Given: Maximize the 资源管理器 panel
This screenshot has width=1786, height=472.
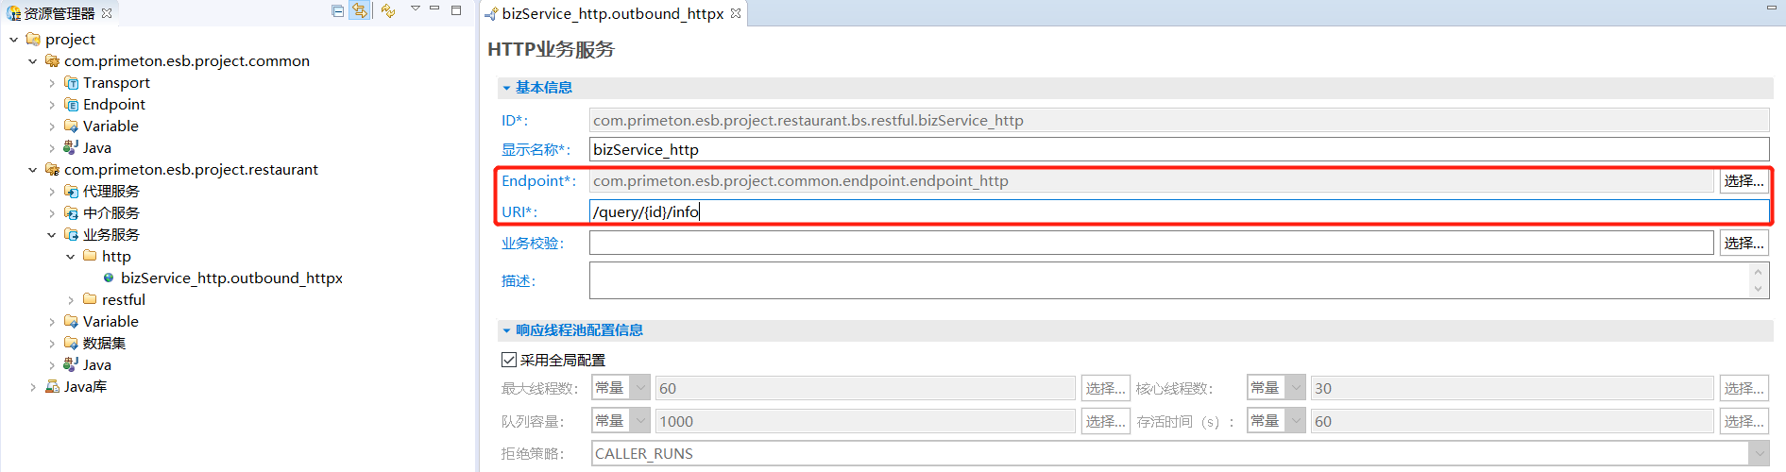Looking at the screenshot, I should (x=456, y=10).
